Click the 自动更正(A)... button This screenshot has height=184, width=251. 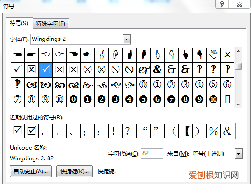point(31,171)
